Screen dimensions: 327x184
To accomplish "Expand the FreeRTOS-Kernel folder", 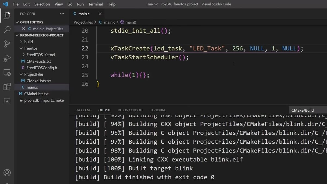I will click(24, 55).
